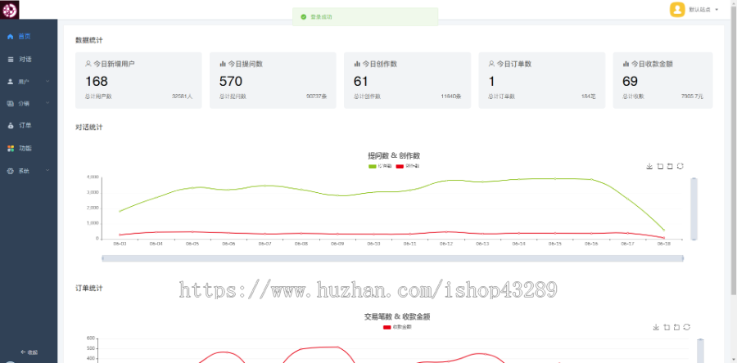
Task: Click the person icon on 今日新增用户 card
Action: 88,63
